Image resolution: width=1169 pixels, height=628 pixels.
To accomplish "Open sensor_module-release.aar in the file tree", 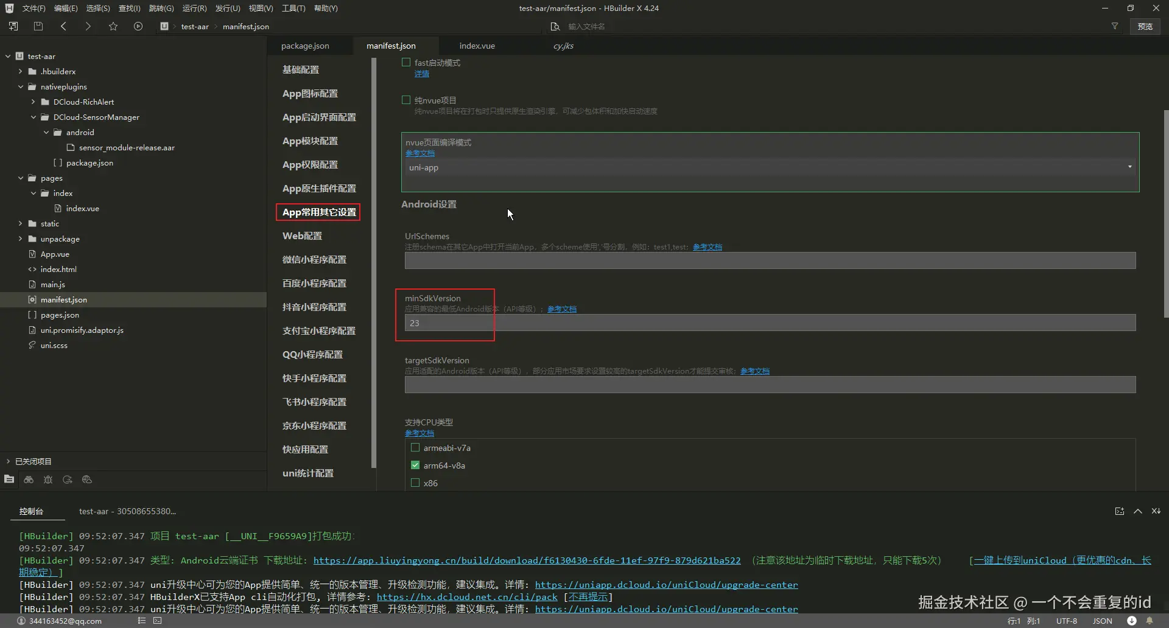I will pos(127,147).
